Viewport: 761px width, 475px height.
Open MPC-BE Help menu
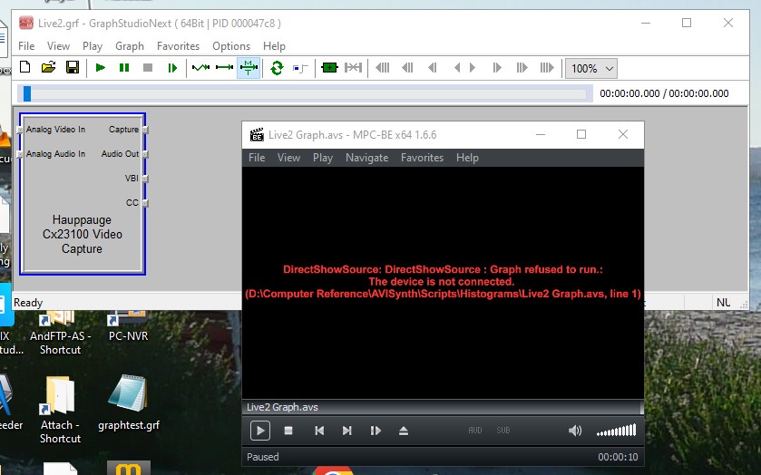coord(467,158)
